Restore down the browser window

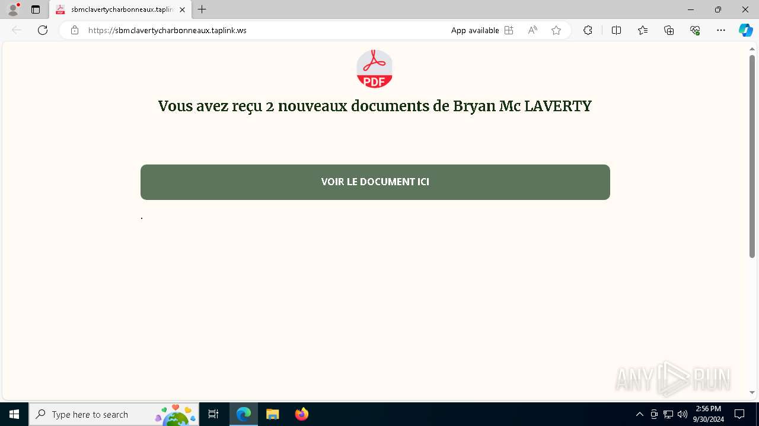[718, 9]
